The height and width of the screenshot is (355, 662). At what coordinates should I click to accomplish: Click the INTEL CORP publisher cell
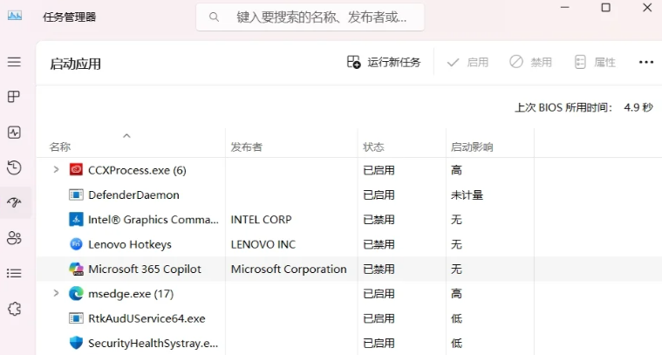click(261, 220)
